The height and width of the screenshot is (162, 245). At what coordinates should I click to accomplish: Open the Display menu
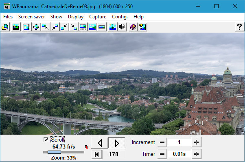pos(76,17)
